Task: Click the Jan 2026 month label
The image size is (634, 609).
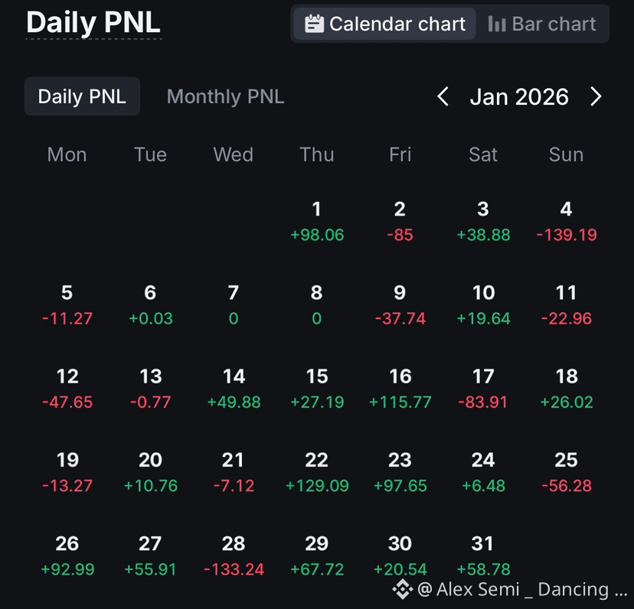Action: pos(519,97)
